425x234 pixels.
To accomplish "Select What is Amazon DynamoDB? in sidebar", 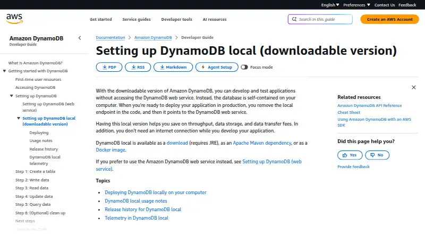I will [x=35, y=63].
